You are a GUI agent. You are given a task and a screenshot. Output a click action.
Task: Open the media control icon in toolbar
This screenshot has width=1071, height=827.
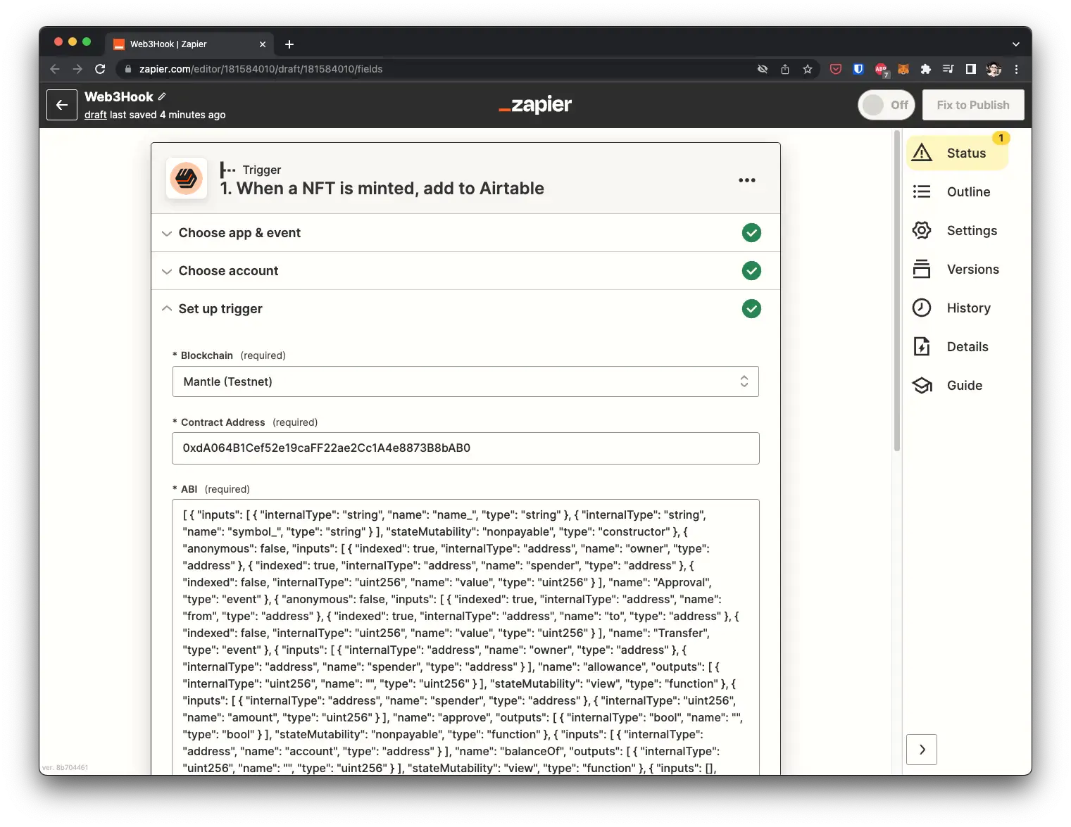coord(948,69)
